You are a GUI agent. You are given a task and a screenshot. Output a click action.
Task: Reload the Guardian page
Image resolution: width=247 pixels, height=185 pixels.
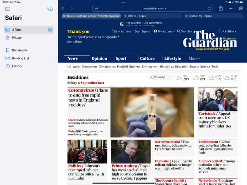[209, 9]
